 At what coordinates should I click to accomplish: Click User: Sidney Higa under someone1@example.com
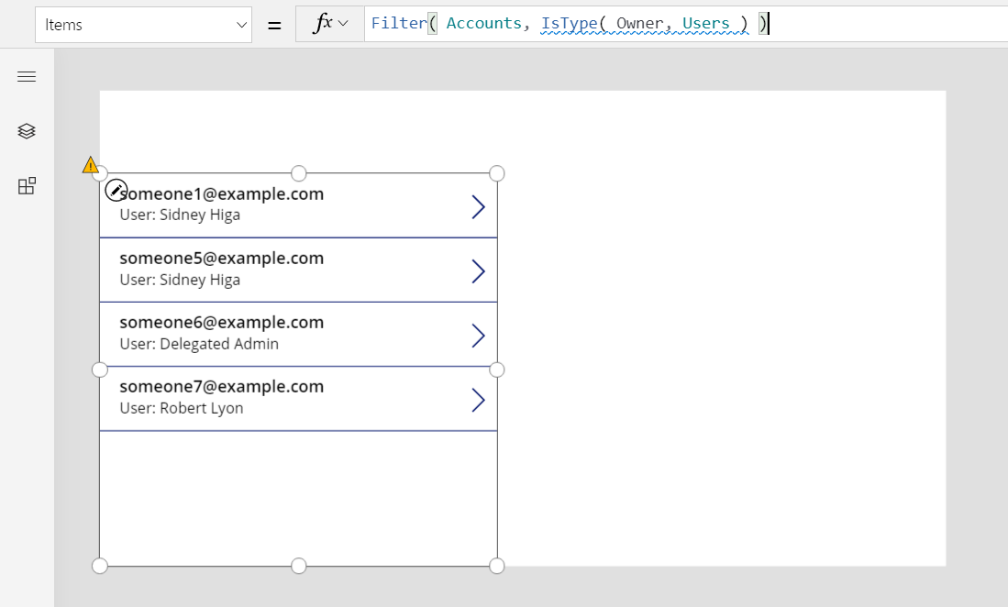point(180,215)
